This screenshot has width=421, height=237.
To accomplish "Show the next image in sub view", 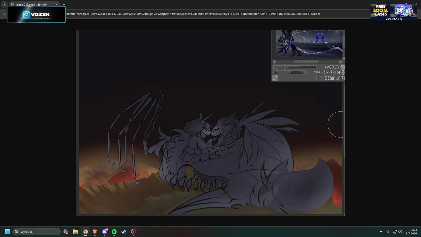I will pos(321,78).
